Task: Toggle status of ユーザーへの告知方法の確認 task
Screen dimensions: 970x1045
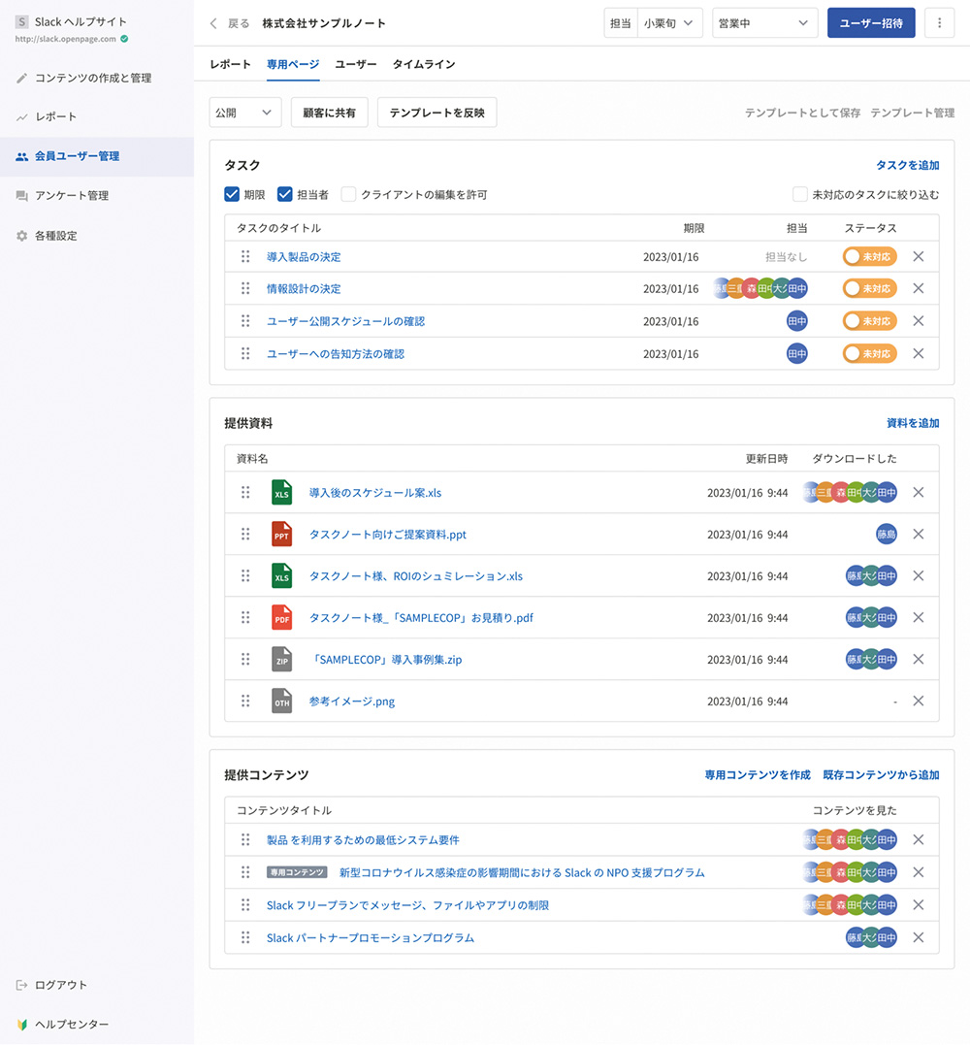Action: (x=869, y=354)
